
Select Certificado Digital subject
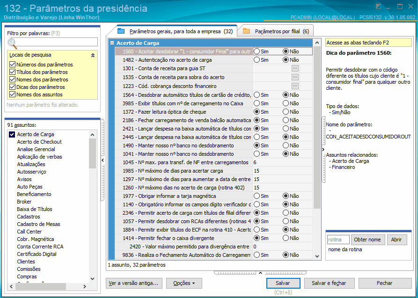coord(37,254)
